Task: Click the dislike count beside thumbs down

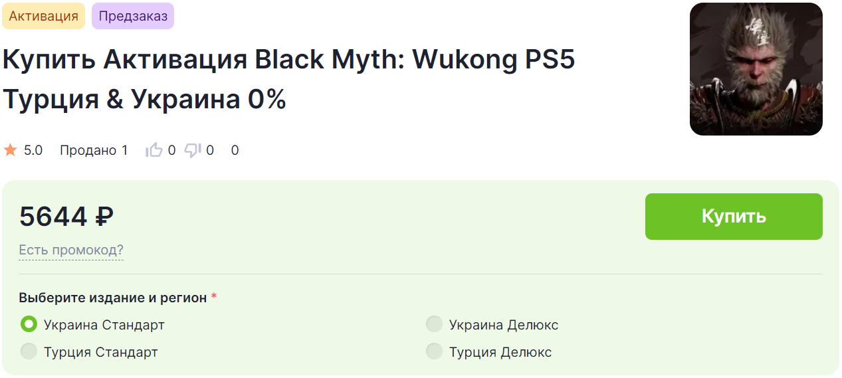Action: [210, 150]
